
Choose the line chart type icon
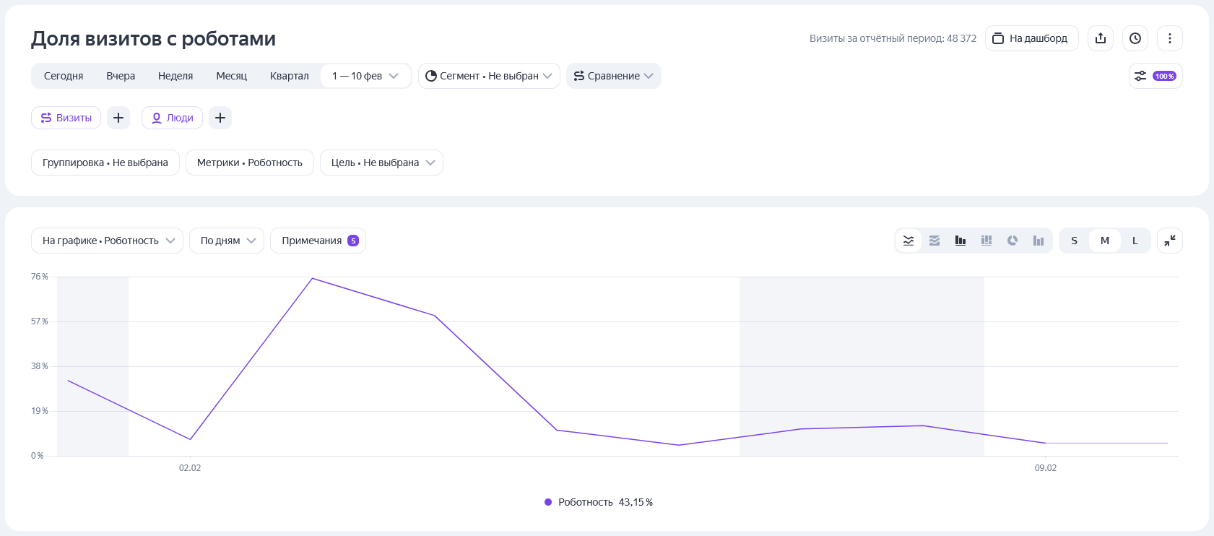908,241
